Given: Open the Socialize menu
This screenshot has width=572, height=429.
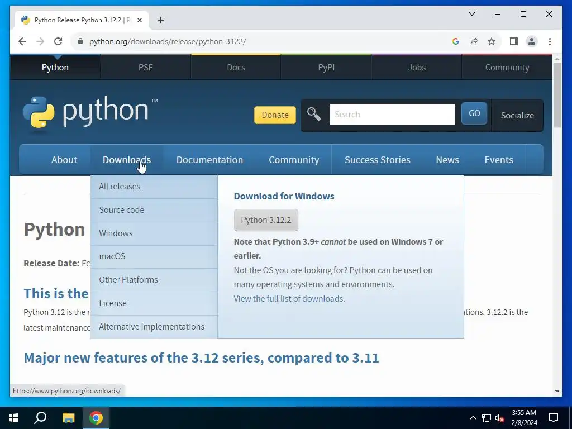Looking at the screenshot, I should 517,115.
